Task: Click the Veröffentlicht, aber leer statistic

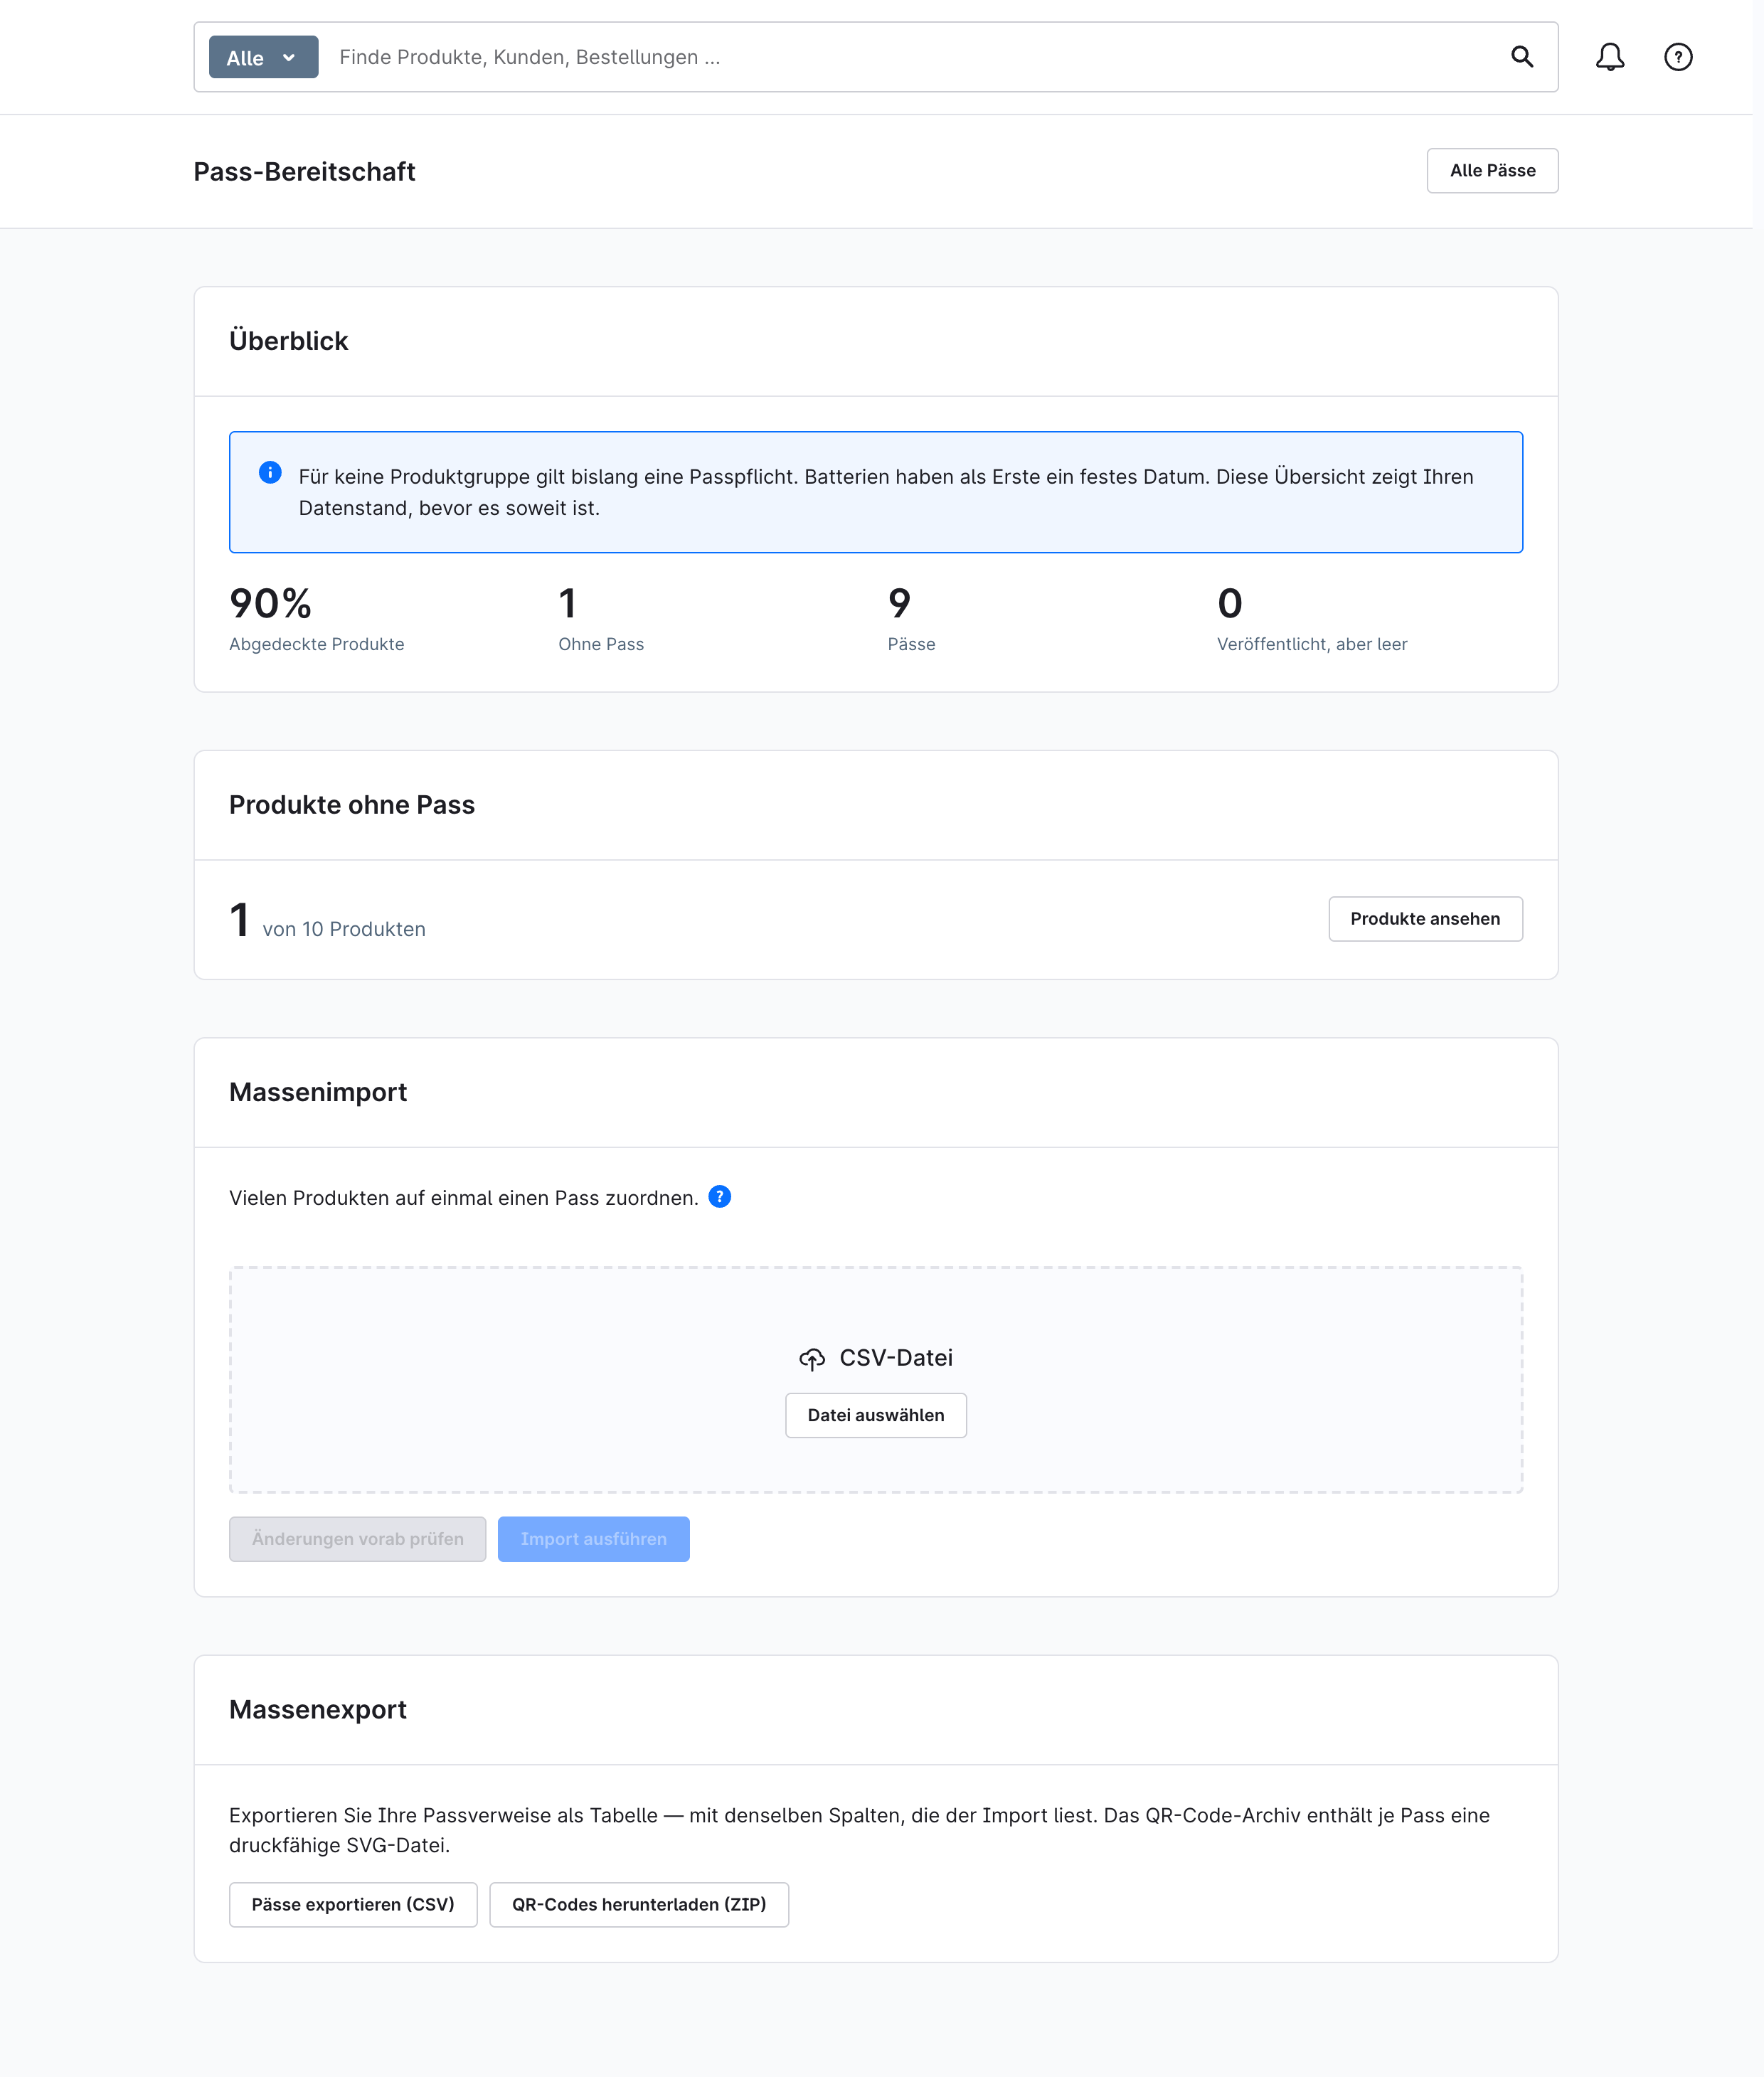Action: click(1311, 619)
